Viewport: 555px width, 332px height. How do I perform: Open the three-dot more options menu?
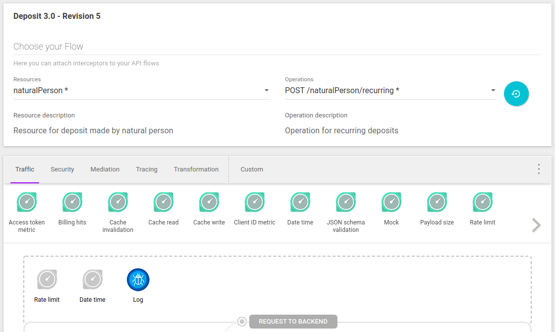(x=539, y=169)
